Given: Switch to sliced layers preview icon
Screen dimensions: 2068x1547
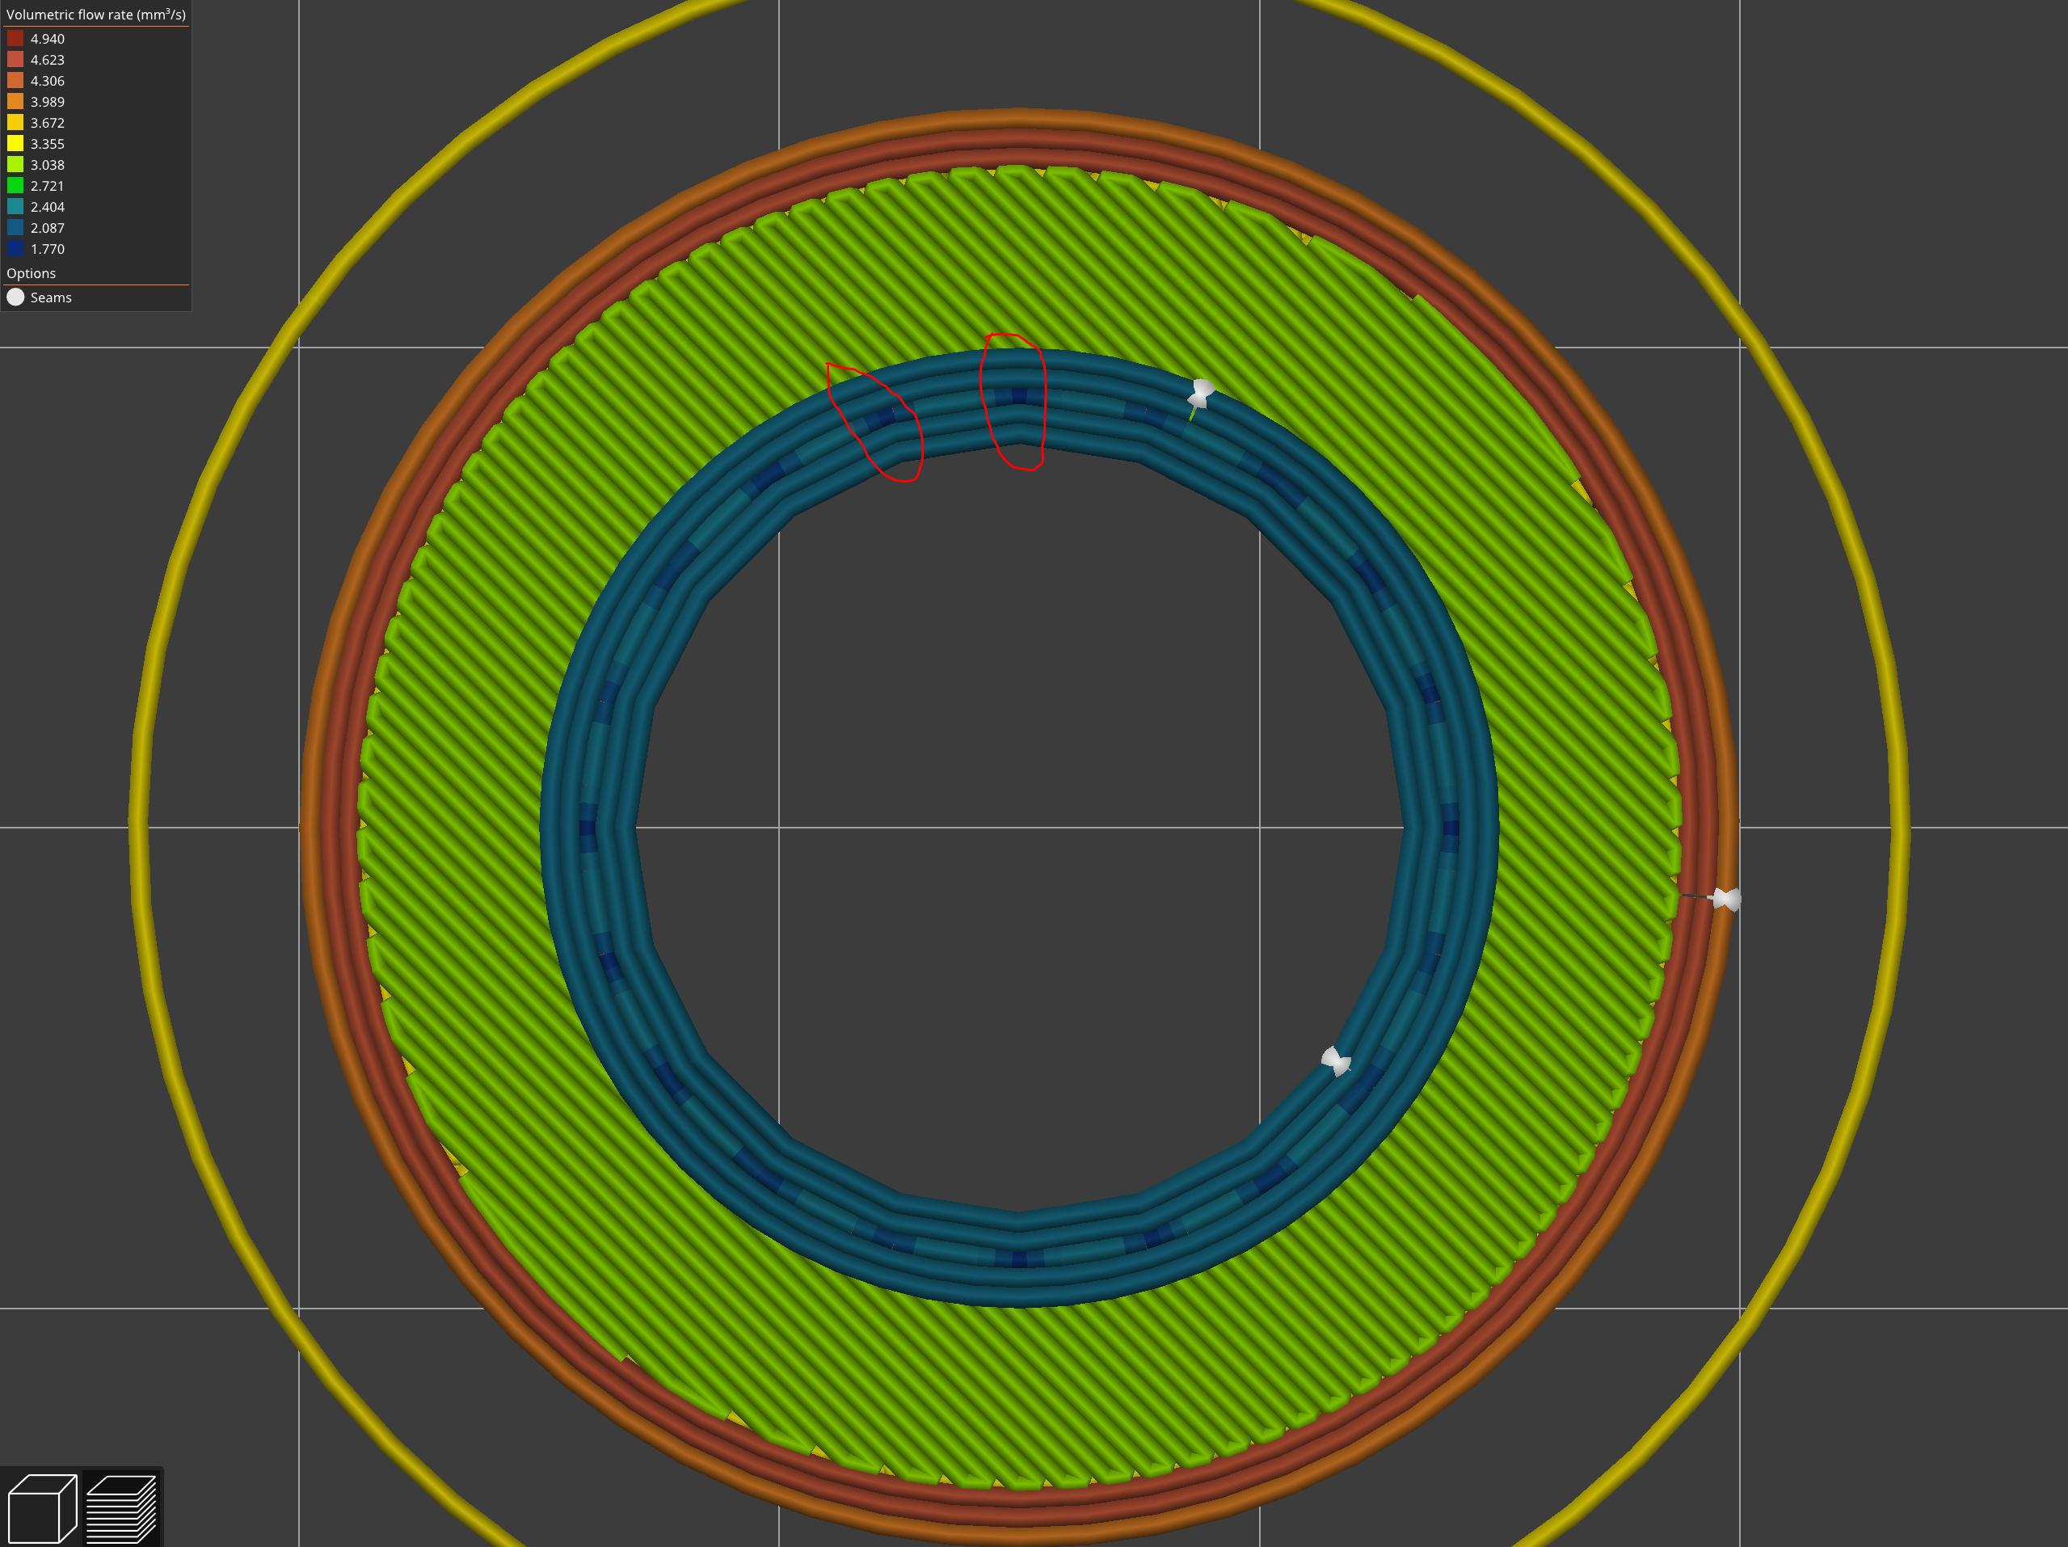Looking at the screenshot, I should point(121,1507).
